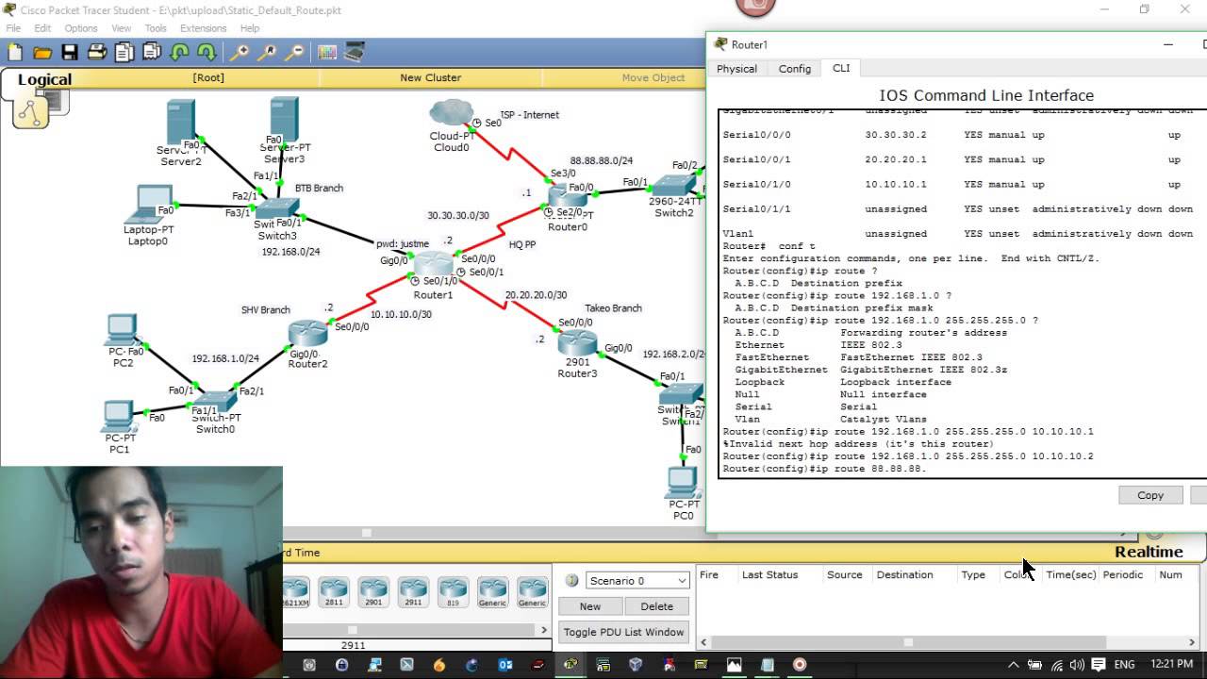Zoom in on the workspace
Image resolution: width=1207 pixels, height=679 pixels.
[x=240, y=53]
